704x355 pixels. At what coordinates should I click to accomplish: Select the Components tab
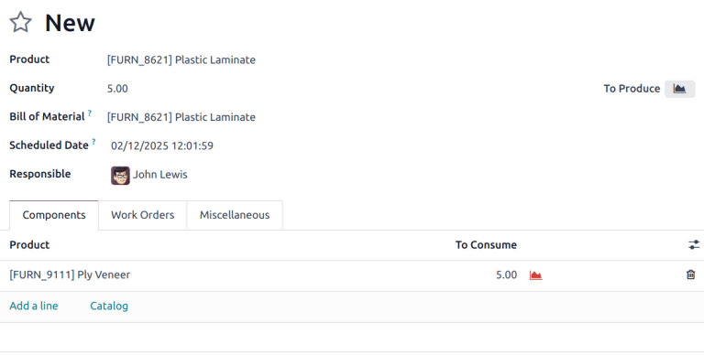(54, 215)
